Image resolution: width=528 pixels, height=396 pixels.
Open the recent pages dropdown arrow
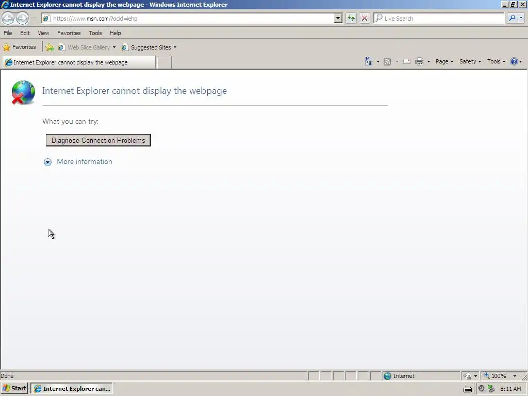[x=34, y=19]
